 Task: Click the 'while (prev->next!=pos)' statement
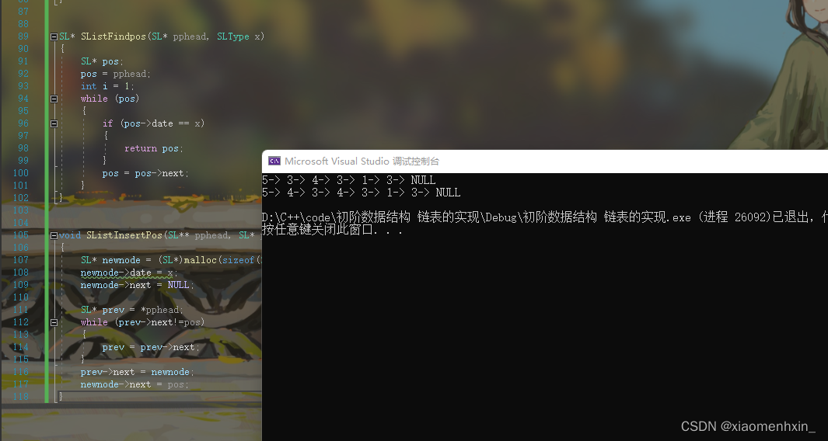click(x=142, y=322)
